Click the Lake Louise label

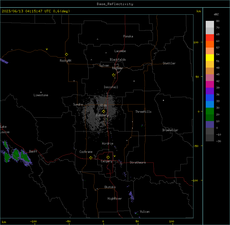click(x=5, y=129)
